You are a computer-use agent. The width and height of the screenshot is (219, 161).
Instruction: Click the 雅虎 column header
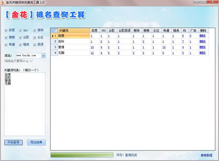(177, 31)
